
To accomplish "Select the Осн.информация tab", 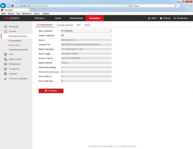I will click(x=44, y=25).
